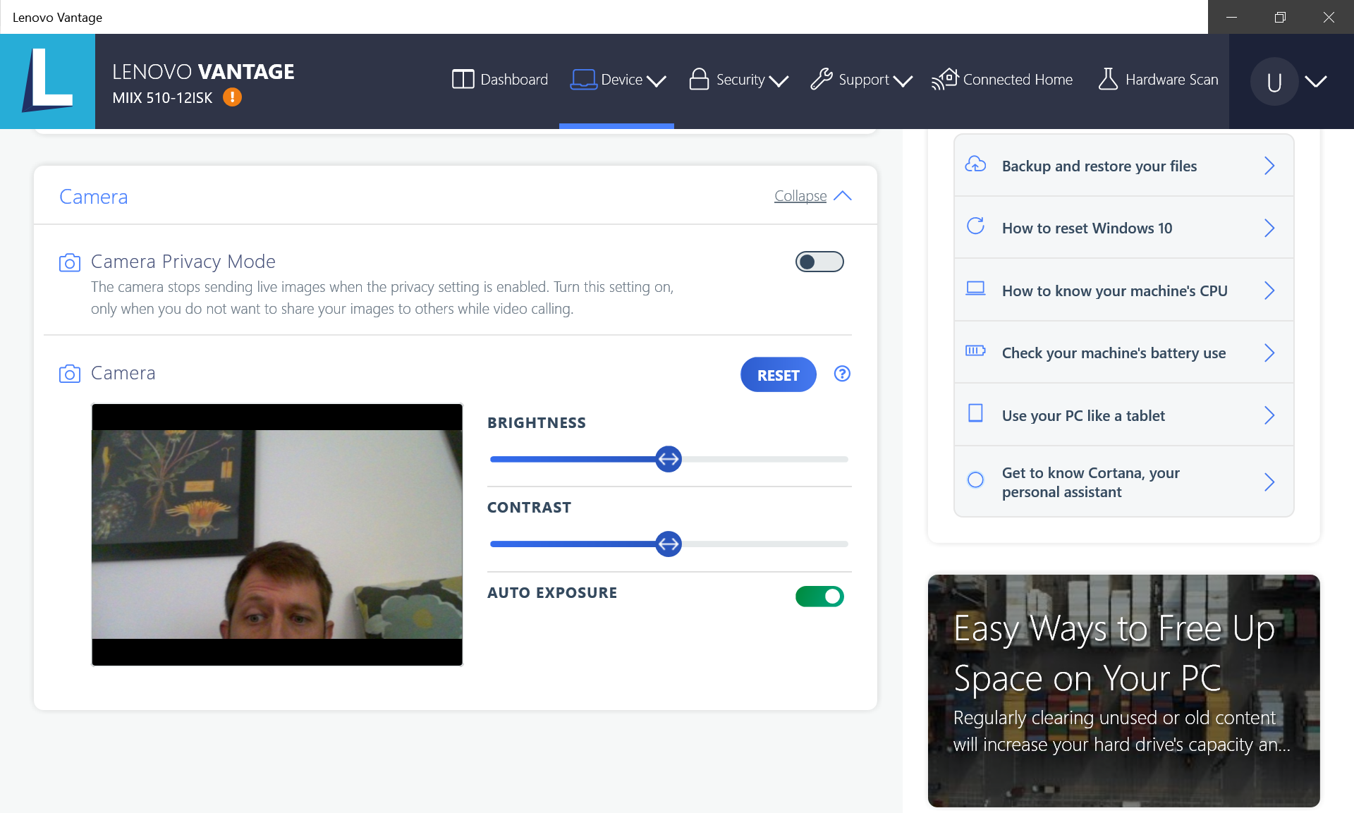
Task: Click the laptop Device icon in navigation
Action: pos(583,79)
